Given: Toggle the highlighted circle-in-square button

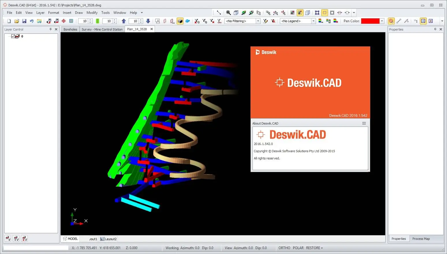Looking at the screenshot, I should tap(423, 21).
